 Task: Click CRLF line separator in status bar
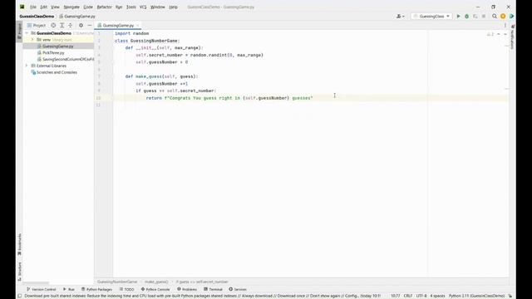pyautogui.click(x=408, y=296)
